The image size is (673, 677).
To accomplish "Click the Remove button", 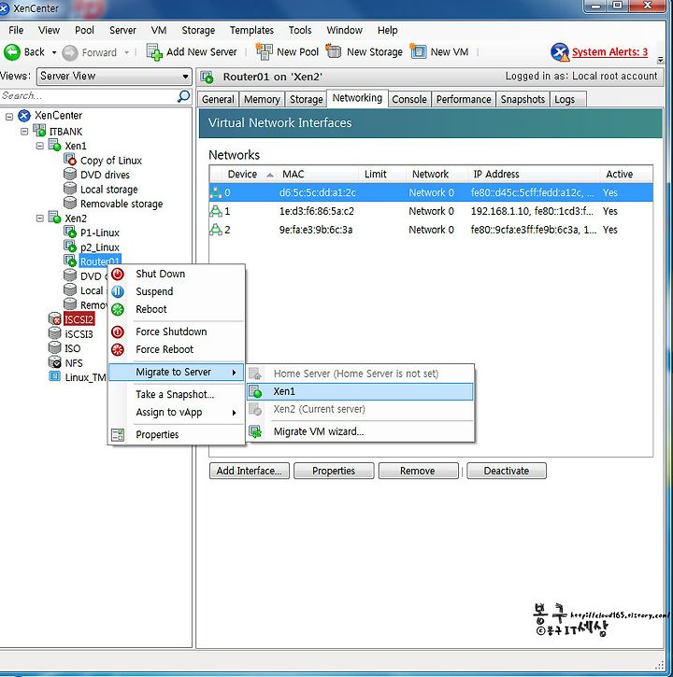I will [x=418, y=471].
